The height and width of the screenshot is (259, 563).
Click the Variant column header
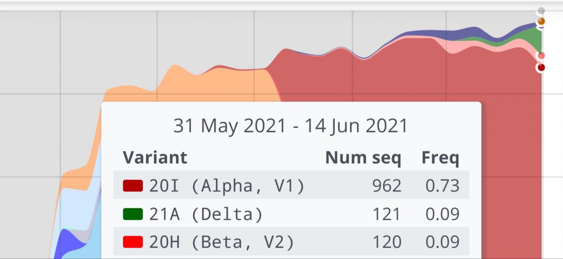(x=155, y=157)
